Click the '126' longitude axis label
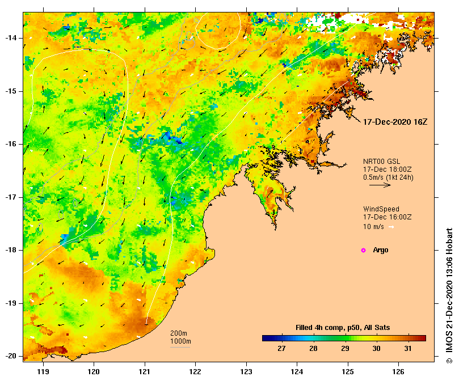The image size is (459, 381). (398, 371)
